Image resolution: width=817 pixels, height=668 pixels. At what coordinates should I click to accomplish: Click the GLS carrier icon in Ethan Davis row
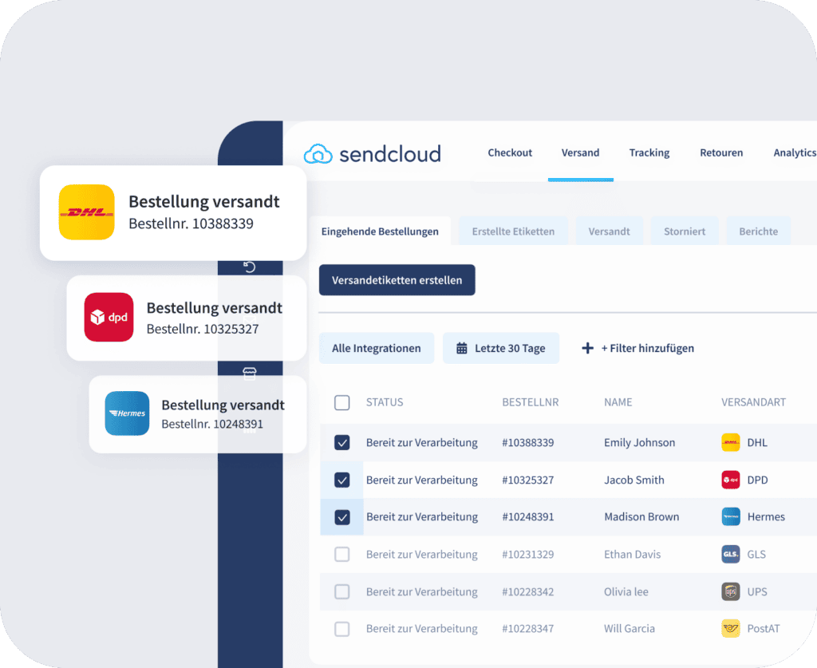(x=730, y=555)
